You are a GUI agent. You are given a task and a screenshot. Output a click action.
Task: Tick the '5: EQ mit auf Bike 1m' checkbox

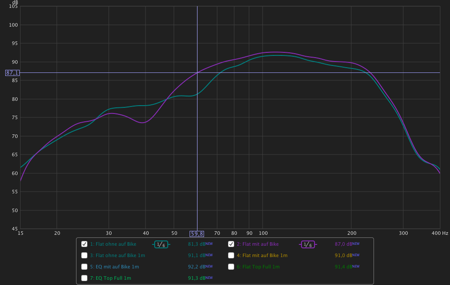pos(84,267)
